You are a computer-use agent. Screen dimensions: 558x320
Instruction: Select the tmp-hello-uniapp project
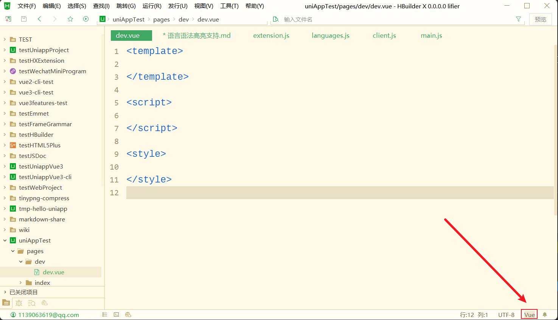tap(43, 209)
